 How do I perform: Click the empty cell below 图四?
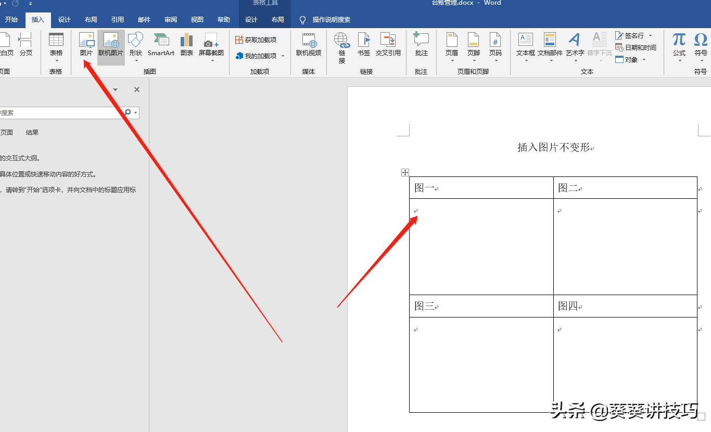625,365
